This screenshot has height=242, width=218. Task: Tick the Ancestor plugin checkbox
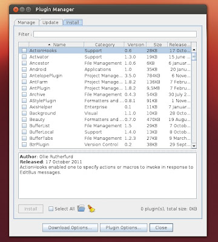pos(24,63)
